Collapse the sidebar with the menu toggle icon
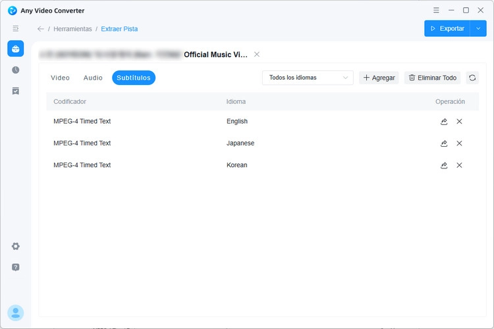This screenshot has width=494, height=329. pyautogui.click(x=15, y=29)
